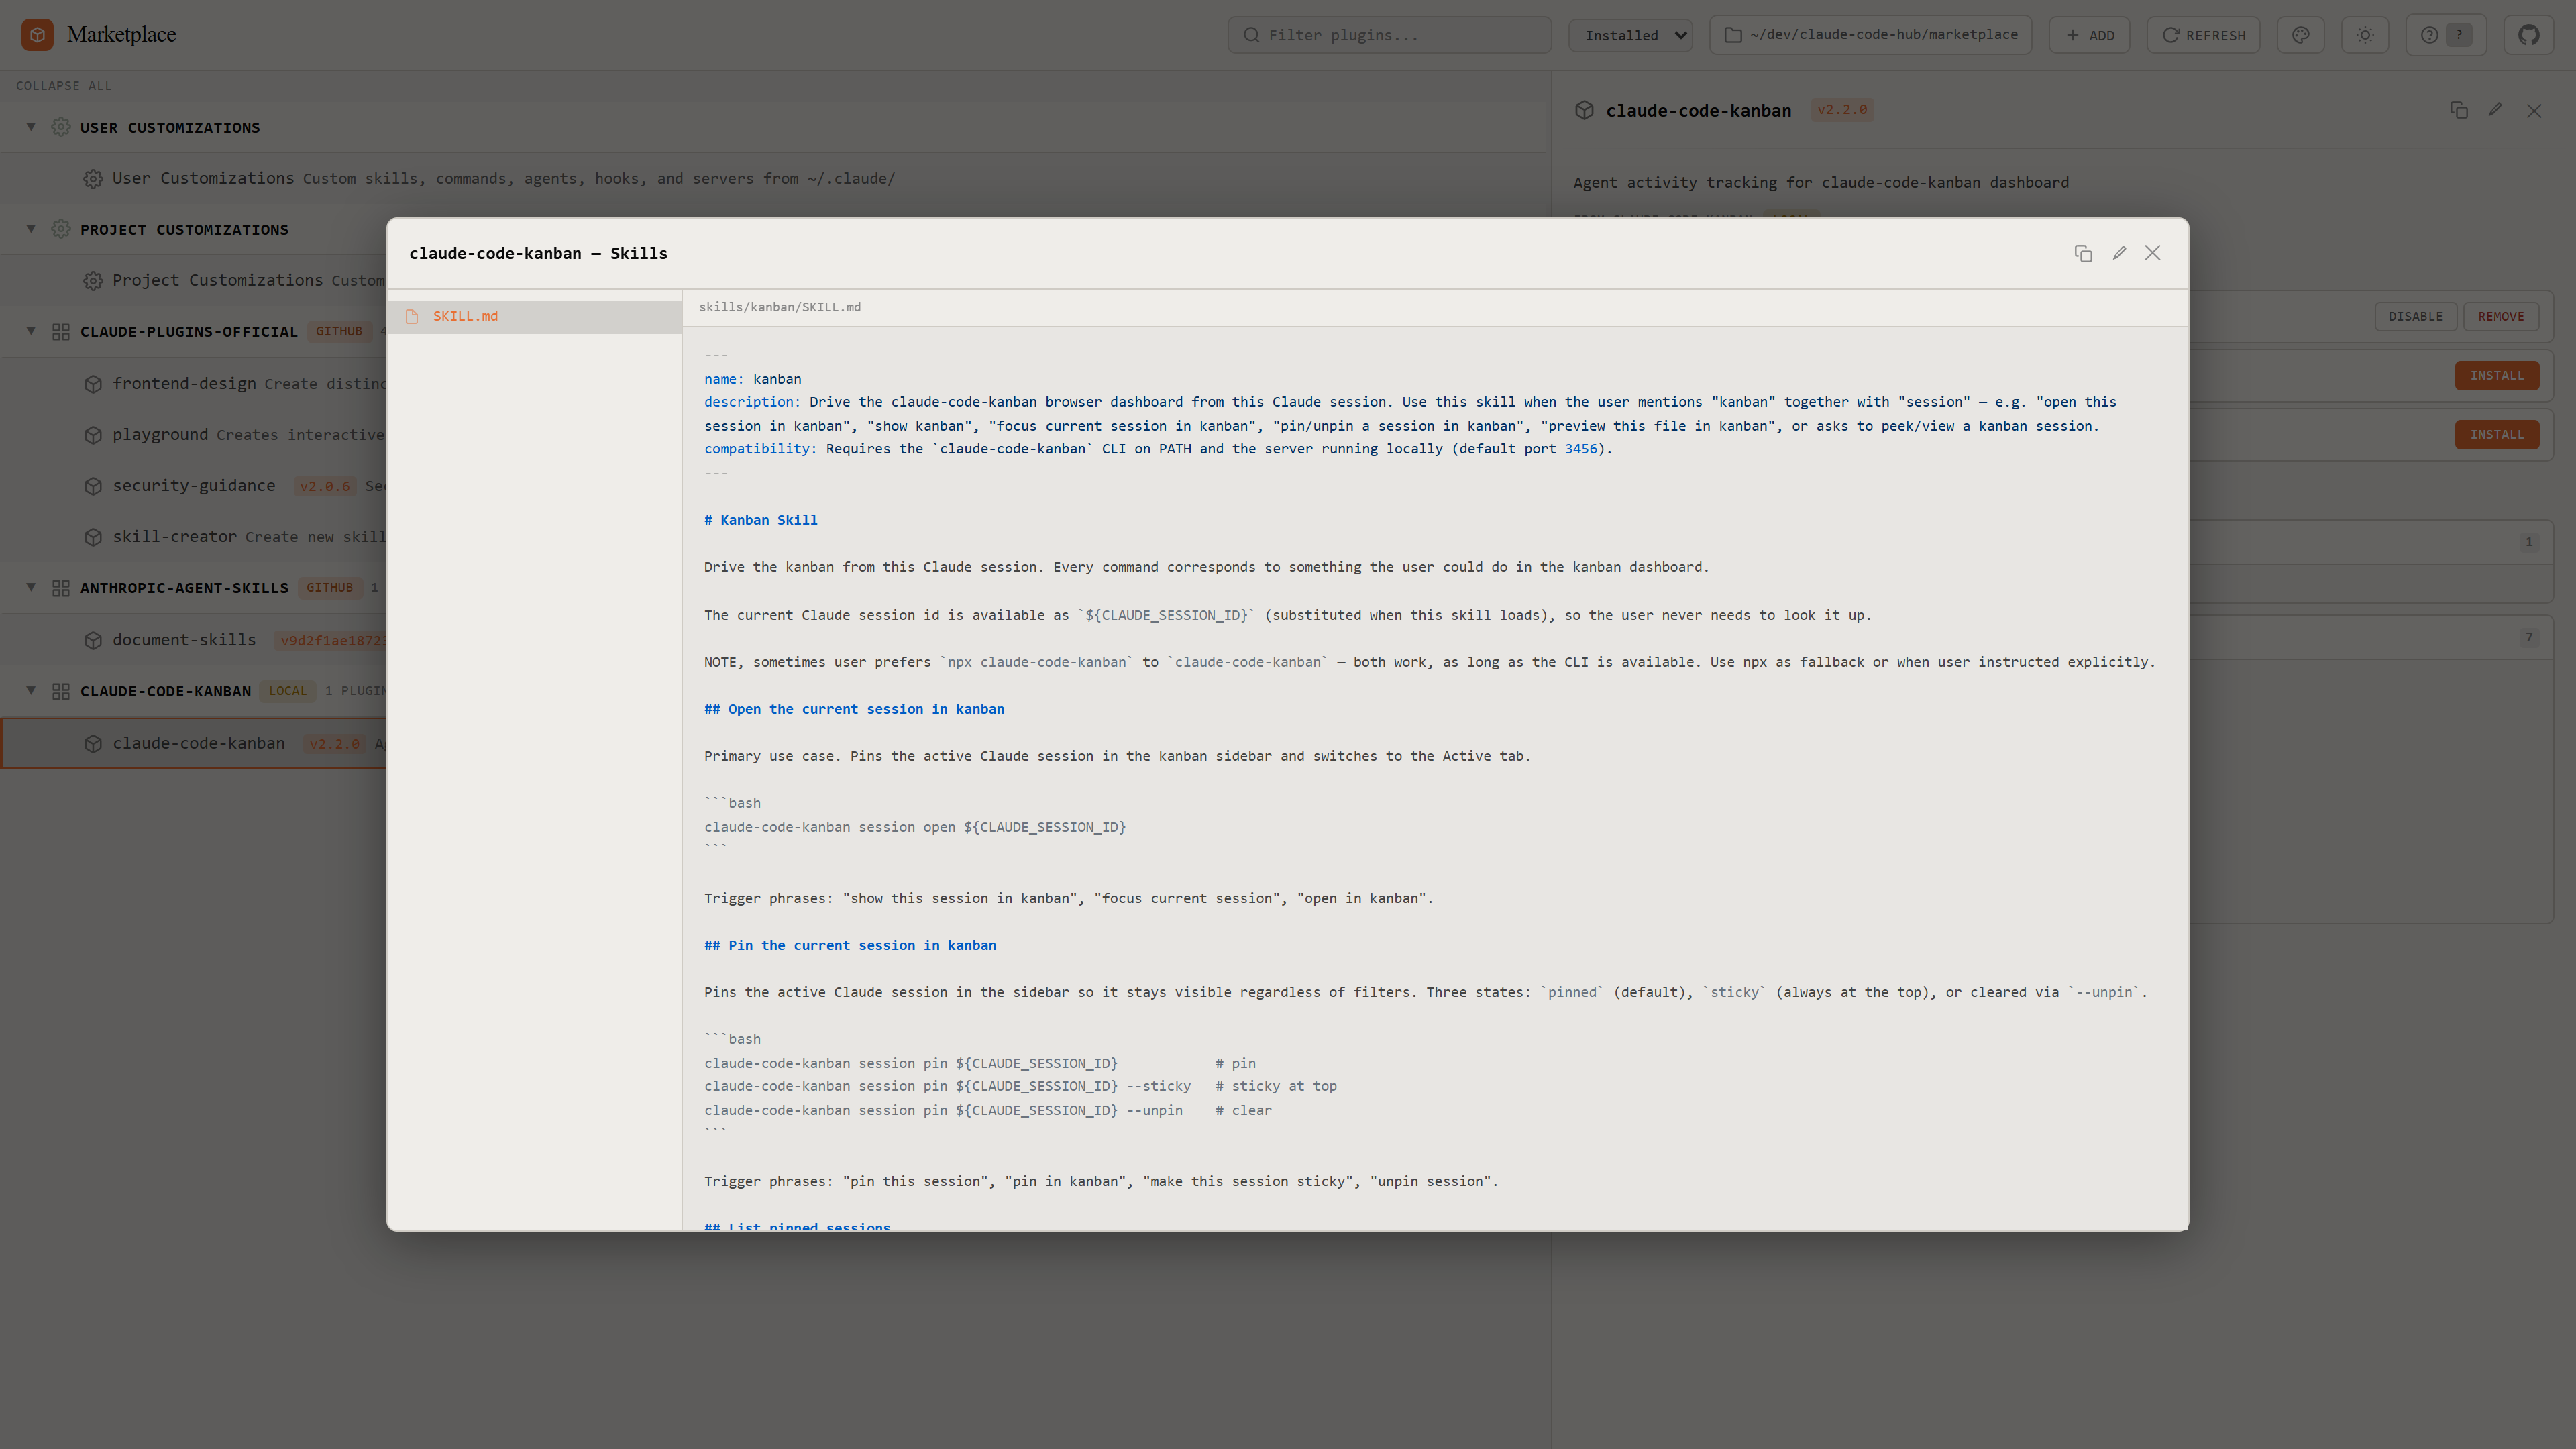Copy from the plugin detail panel header

[x=2459, y=110]
